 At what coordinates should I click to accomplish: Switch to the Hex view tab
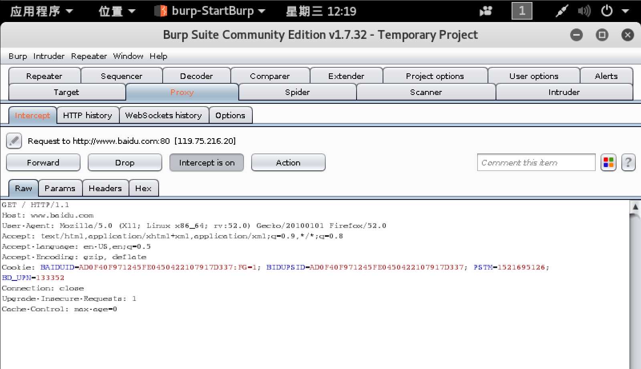tap(143, 188)
